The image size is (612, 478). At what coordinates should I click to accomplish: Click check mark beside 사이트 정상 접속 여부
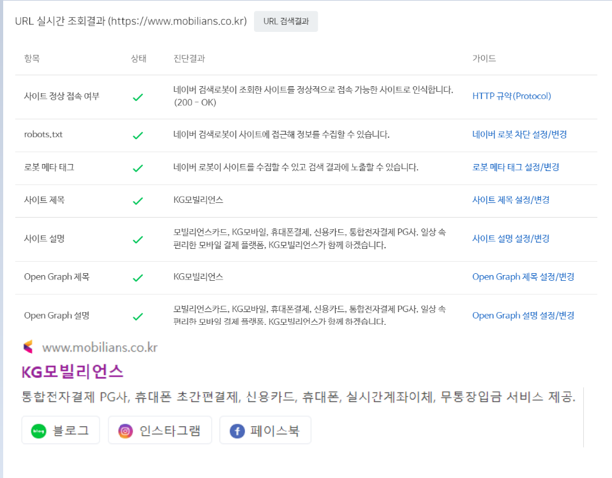pos(138,97)
